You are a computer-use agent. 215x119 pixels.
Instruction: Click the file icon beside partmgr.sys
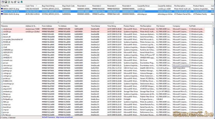2,71
